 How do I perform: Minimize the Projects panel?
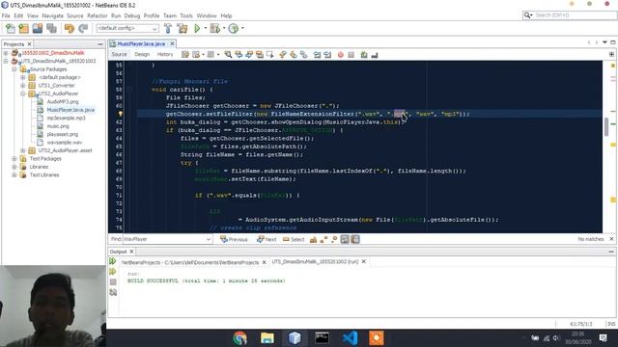coord(100,44)
